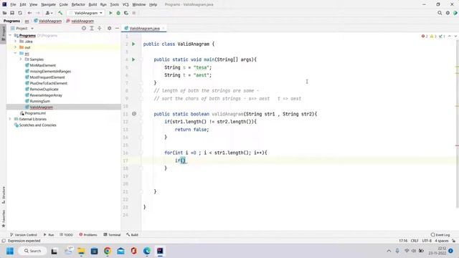Open the TODO tool window
Screen dimensions: 459x258
[66, 234]
